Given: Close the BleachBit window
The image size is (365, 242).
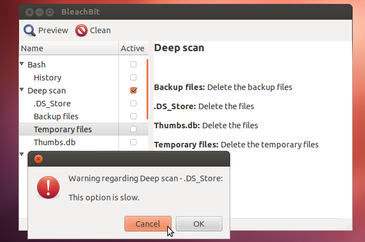Looking at the screenshot, I should tap(30, 12).
